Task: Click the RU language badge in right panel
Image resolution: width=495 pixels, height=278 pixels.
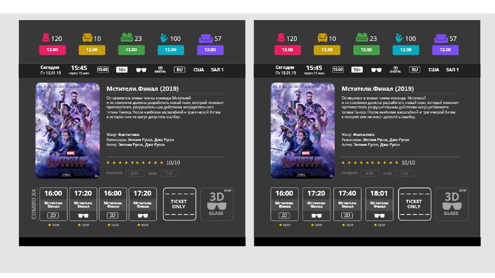Action: tap(415, 70)
